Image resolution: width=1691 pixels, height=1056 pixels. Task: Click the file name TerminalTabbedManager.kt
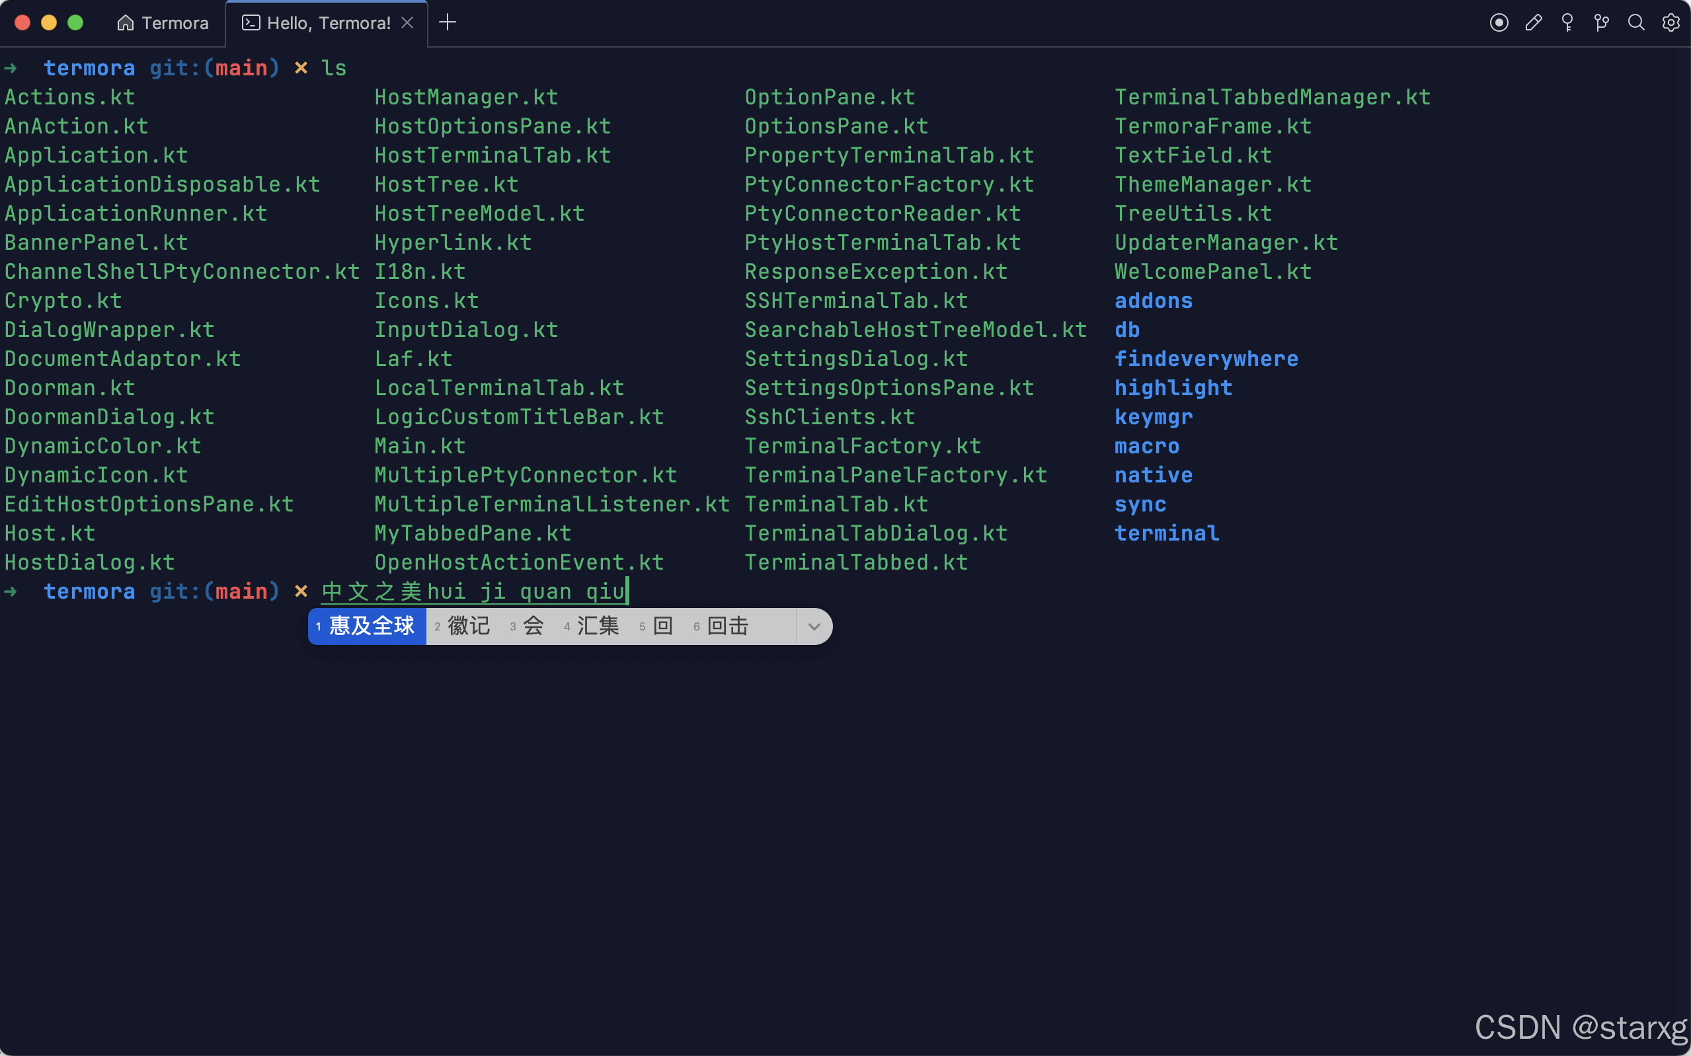pyautogui.click(x=1273, y=97)
